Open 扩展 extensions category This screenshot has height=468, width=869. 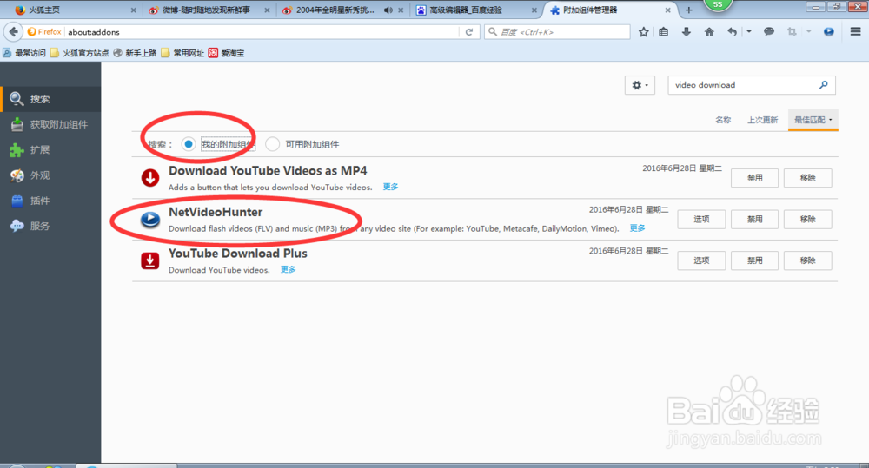click(50, 150)
